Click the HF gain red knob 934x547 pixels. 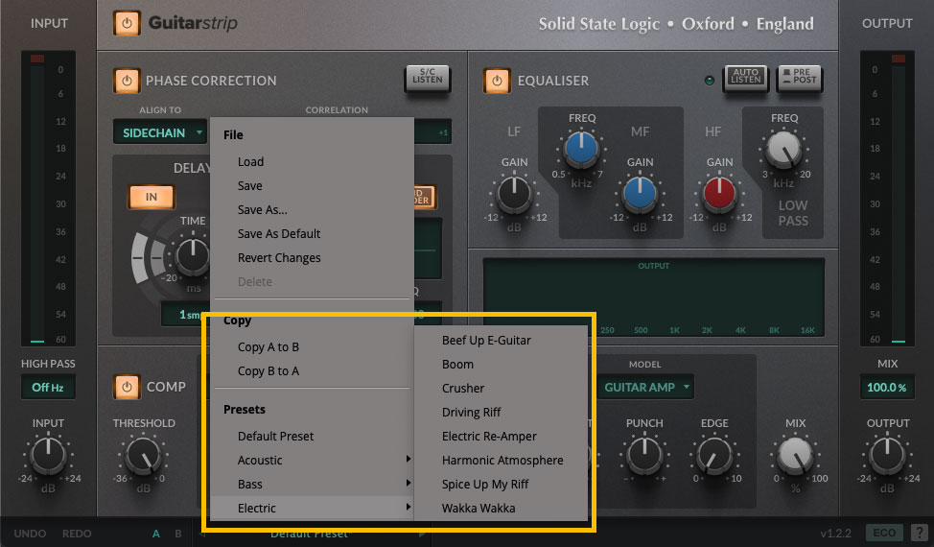click(719, 194)
